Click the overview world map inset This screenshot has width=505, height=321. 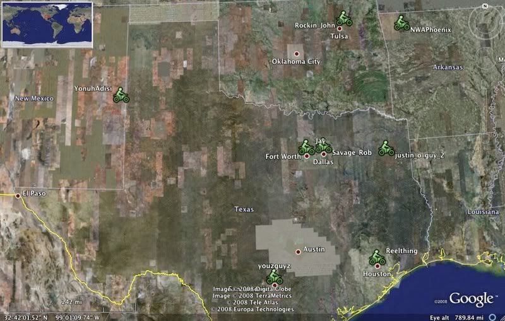click(x=47, y=25)
